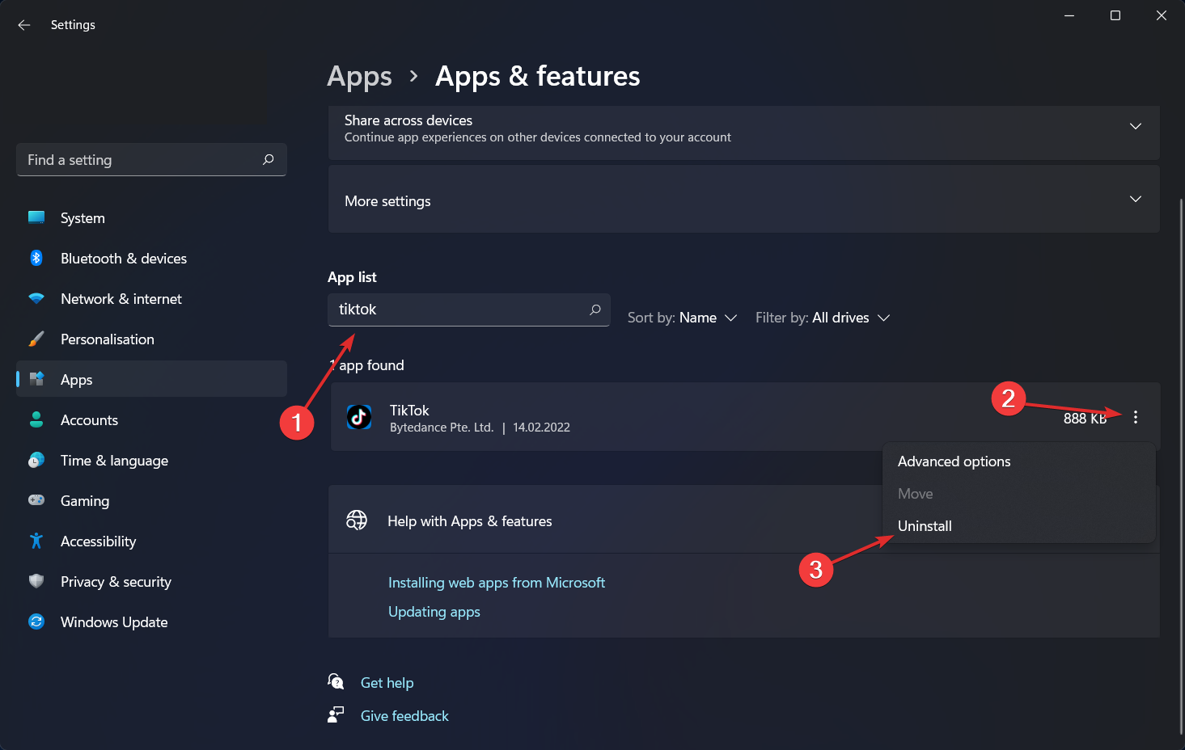
Task: Click the TikTok app name
Action: coord(409,411)
